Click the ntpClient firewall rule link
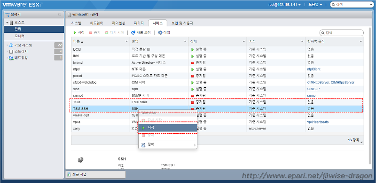 (x=313, y=69)
